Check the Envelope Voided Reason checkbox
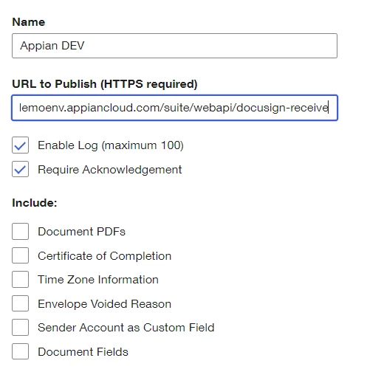 (20, 303)
